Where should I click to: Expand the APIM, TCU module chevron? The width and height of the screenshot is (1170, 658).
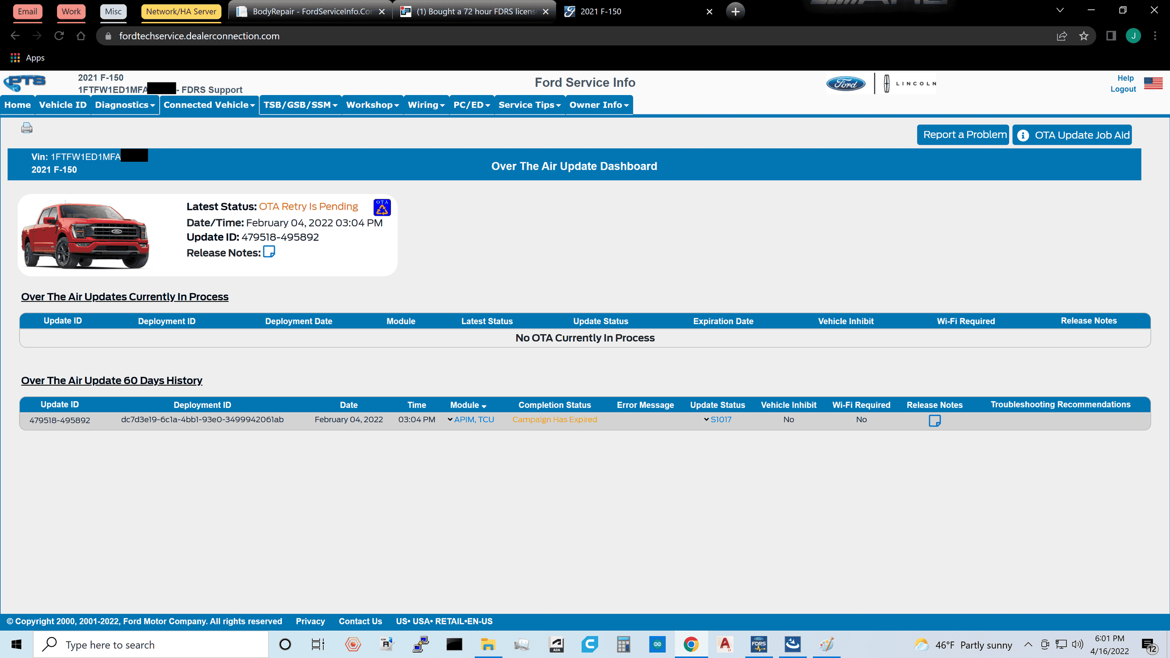pos(450,420)
